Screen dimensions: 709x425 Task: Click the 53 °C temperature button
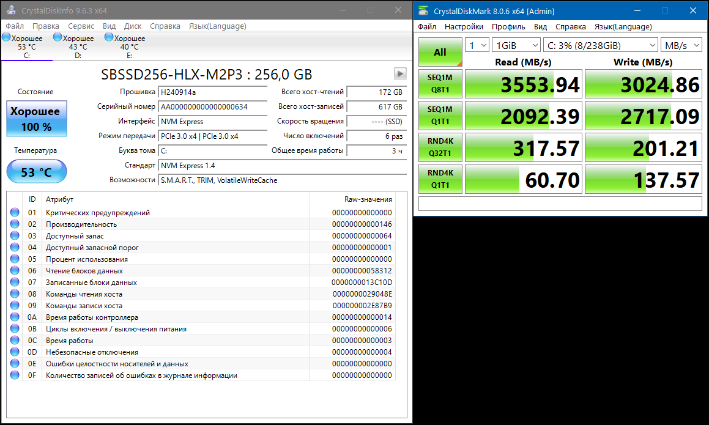37,172
